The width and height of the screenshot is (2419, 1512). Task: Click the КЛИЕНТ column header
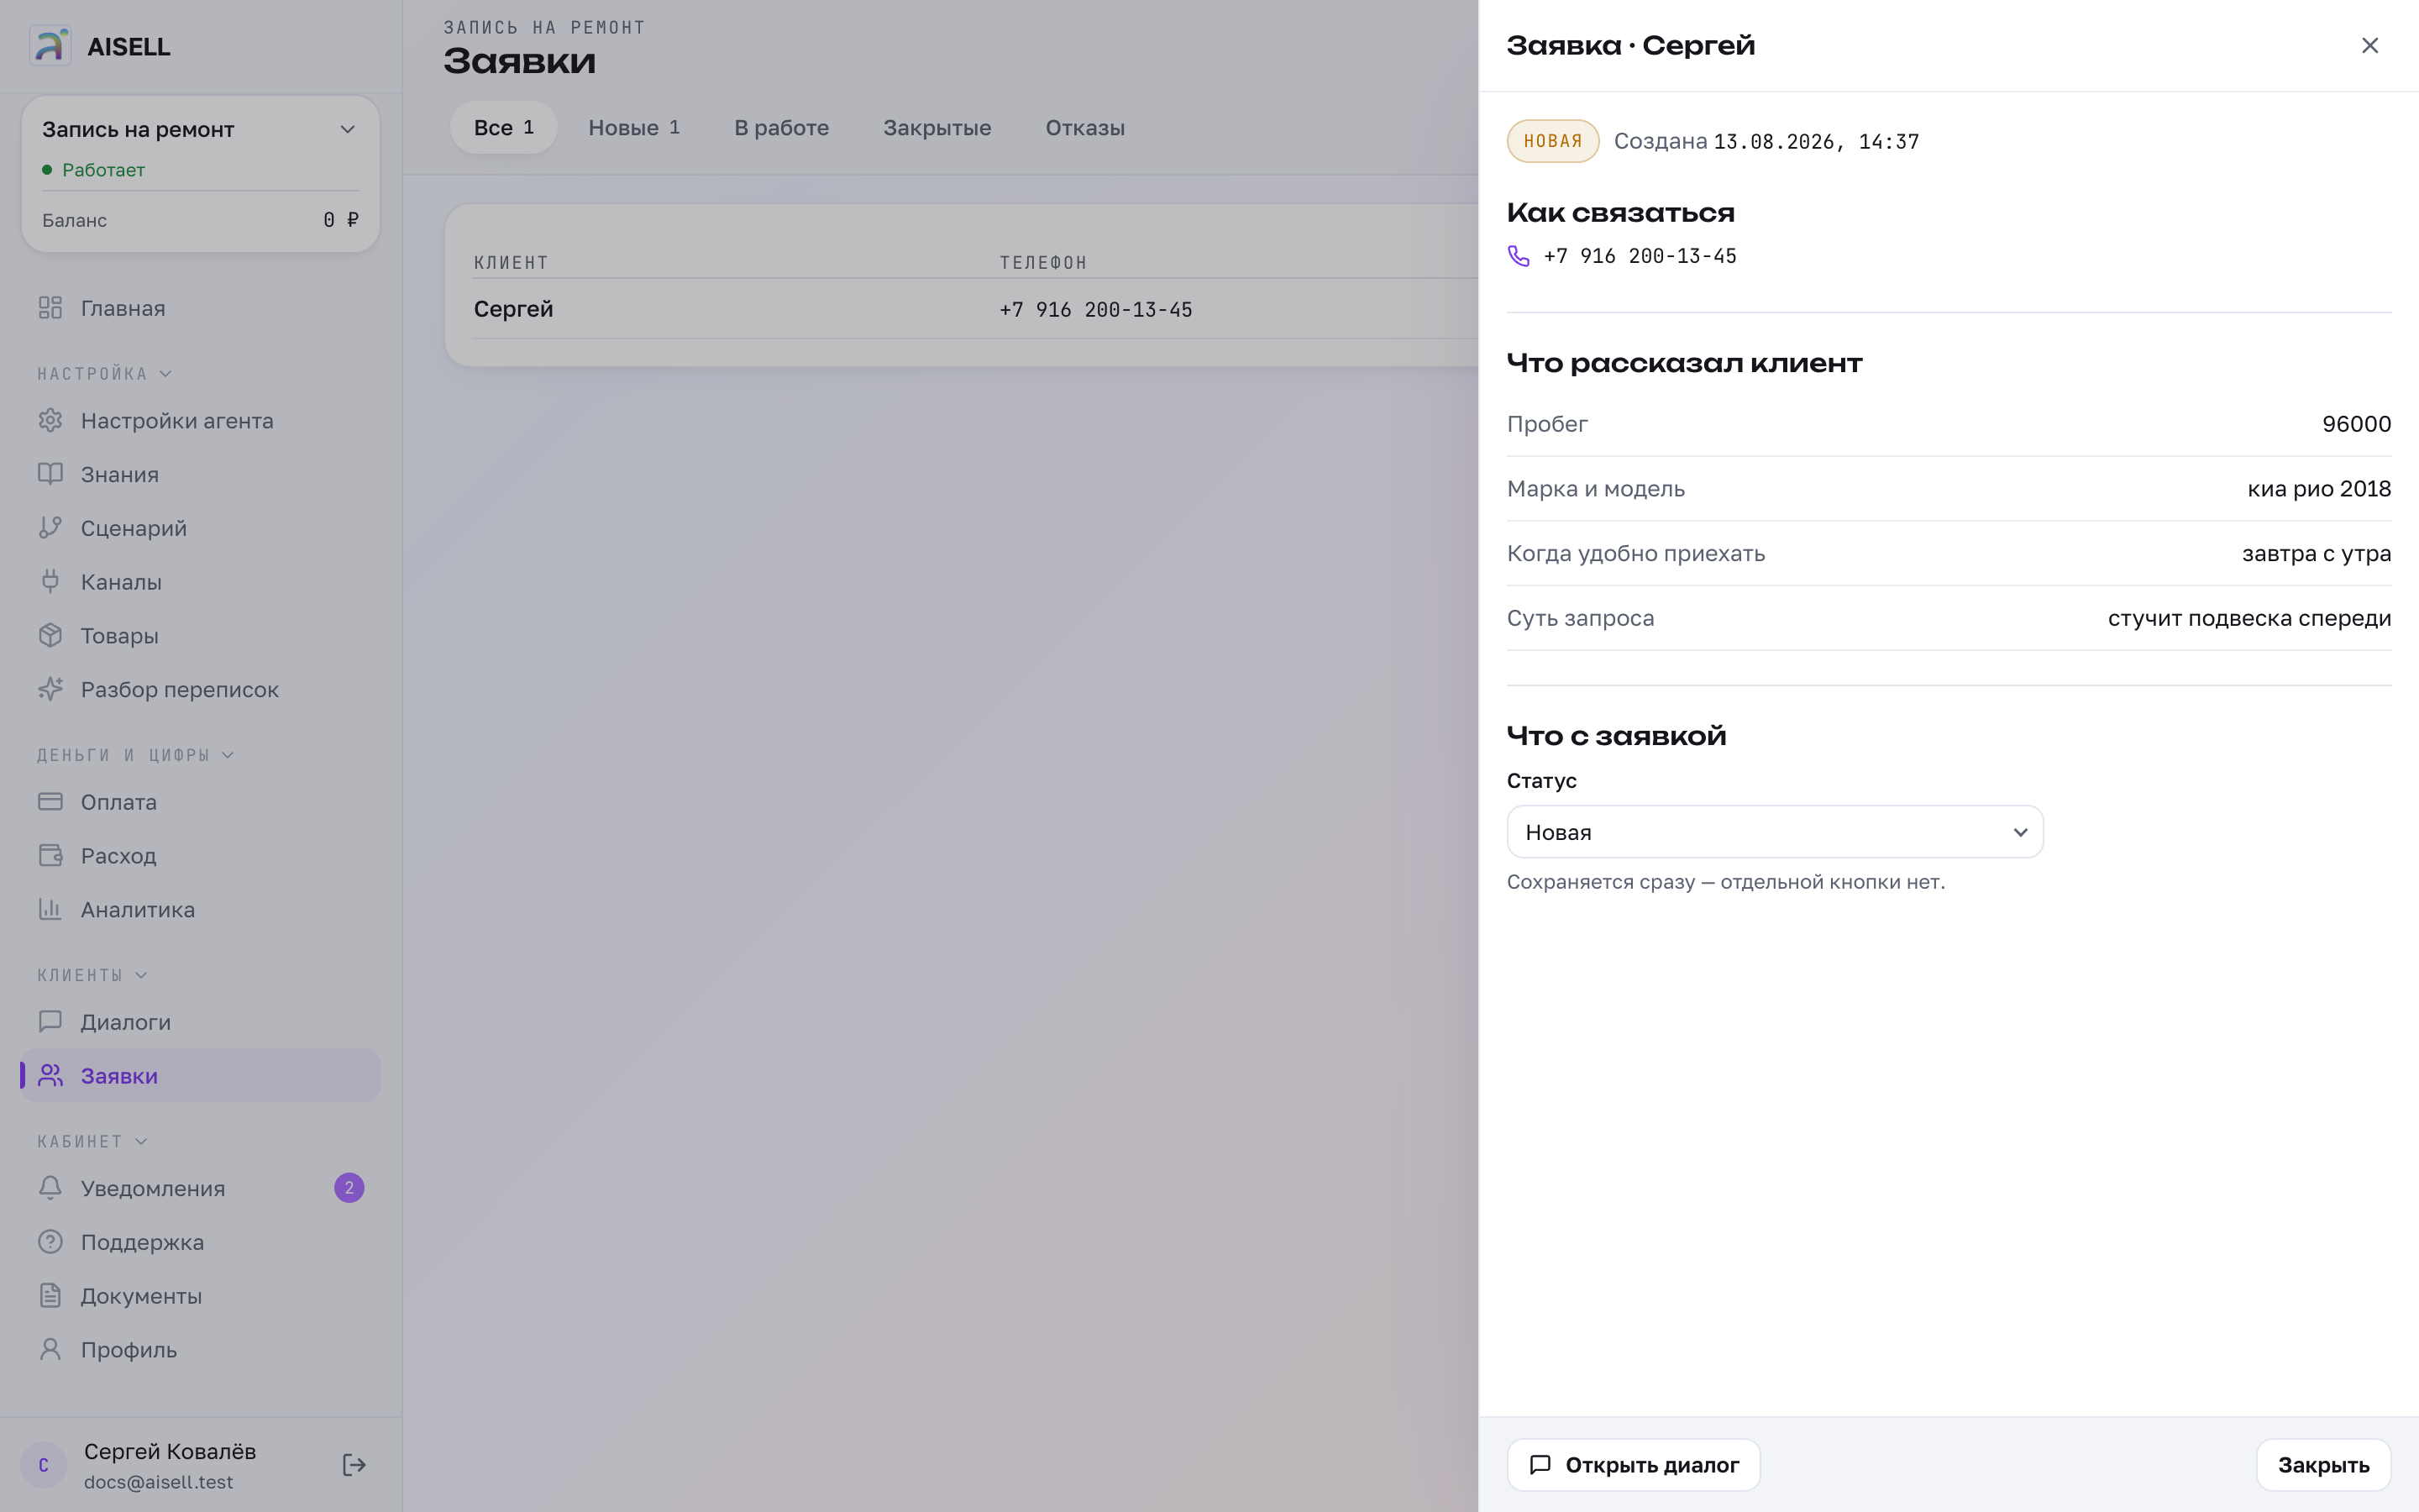tap(511, 263)
